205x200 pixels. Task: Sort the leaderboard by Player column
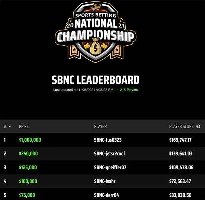100,126
